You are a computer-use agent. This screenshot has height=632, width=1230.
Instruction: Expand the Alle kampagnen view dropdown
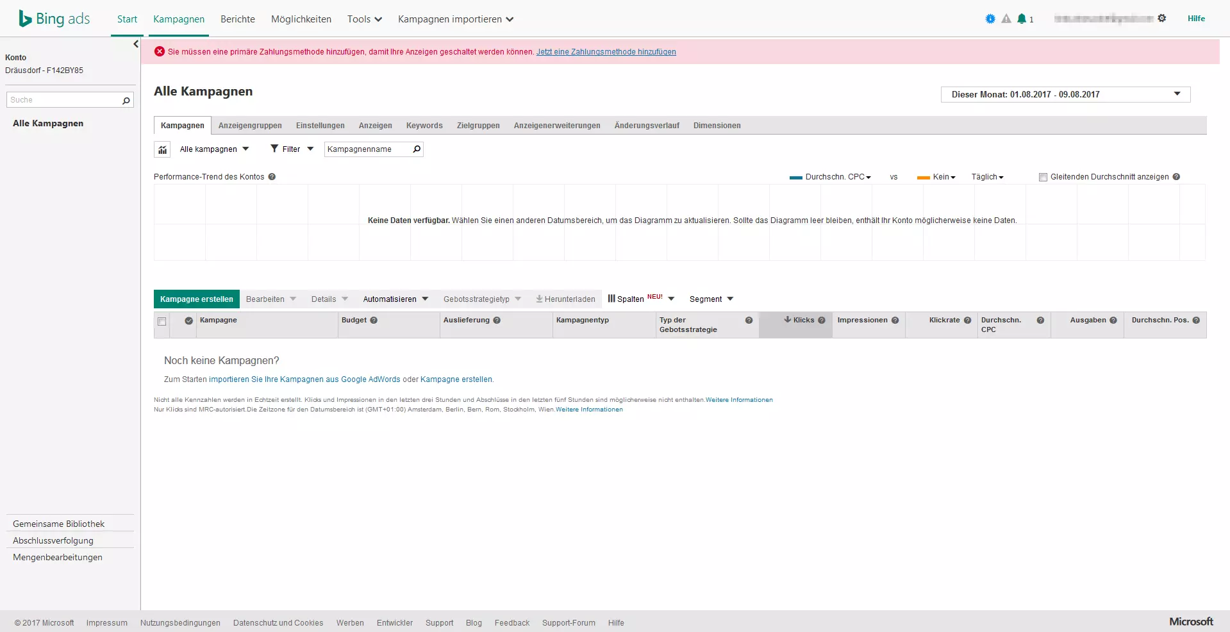point(214,149)
